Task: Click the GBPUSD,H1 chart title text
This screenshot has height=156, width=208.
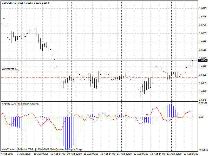Action: click(9, 3)
